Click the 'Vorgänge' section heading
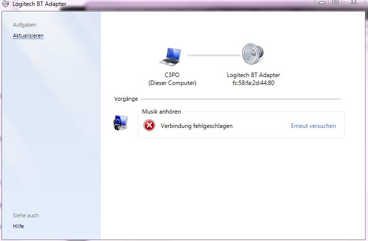The width and height of the screenshot is (368, 241). tap(126, 99)
